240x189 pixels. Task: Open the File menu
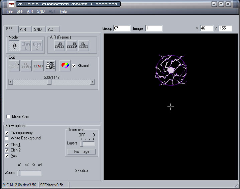pyautogui.click(x=10, y=11)
